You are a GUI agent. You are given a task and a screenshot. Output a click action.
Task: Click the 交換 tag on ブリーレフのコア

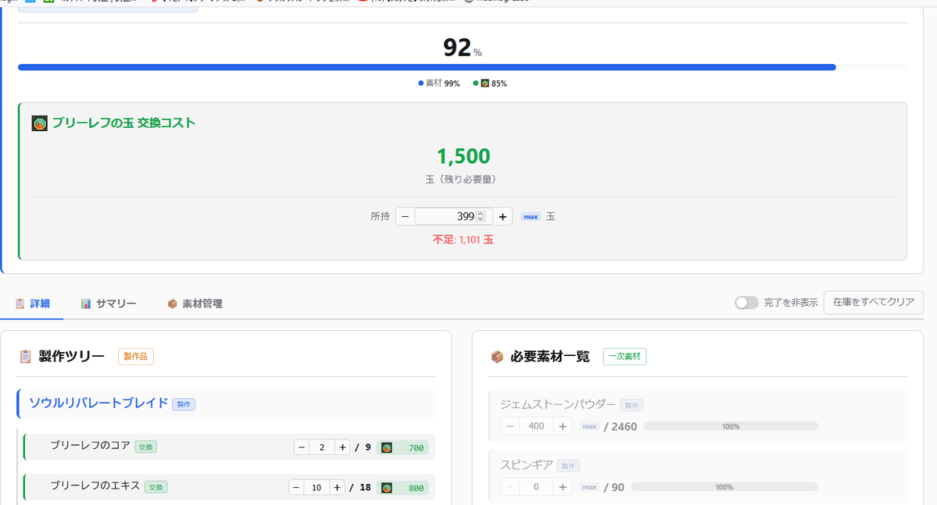pyautogui.click(x=146, y=447)
